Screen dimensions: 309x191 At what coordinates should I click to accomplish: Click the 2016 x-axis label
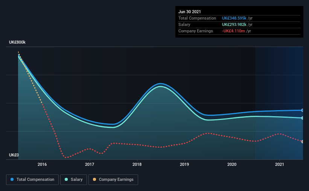pos(42,164)
